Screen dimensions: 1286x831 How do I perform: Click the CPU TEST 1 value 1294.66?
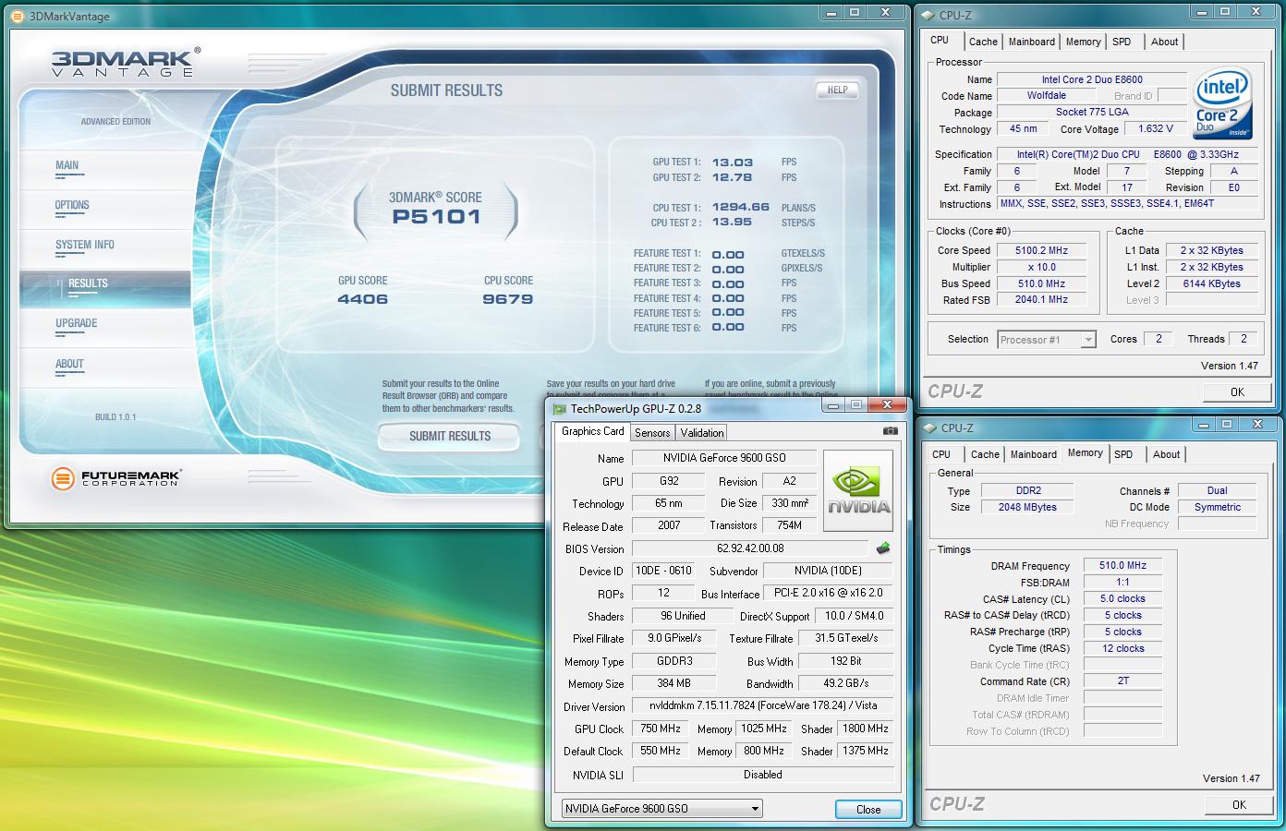740,207
